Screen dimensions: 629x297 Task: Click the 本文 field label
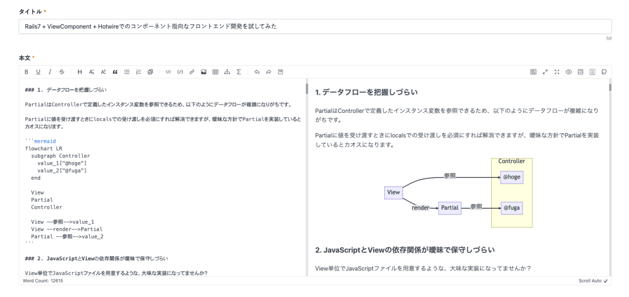25,57
